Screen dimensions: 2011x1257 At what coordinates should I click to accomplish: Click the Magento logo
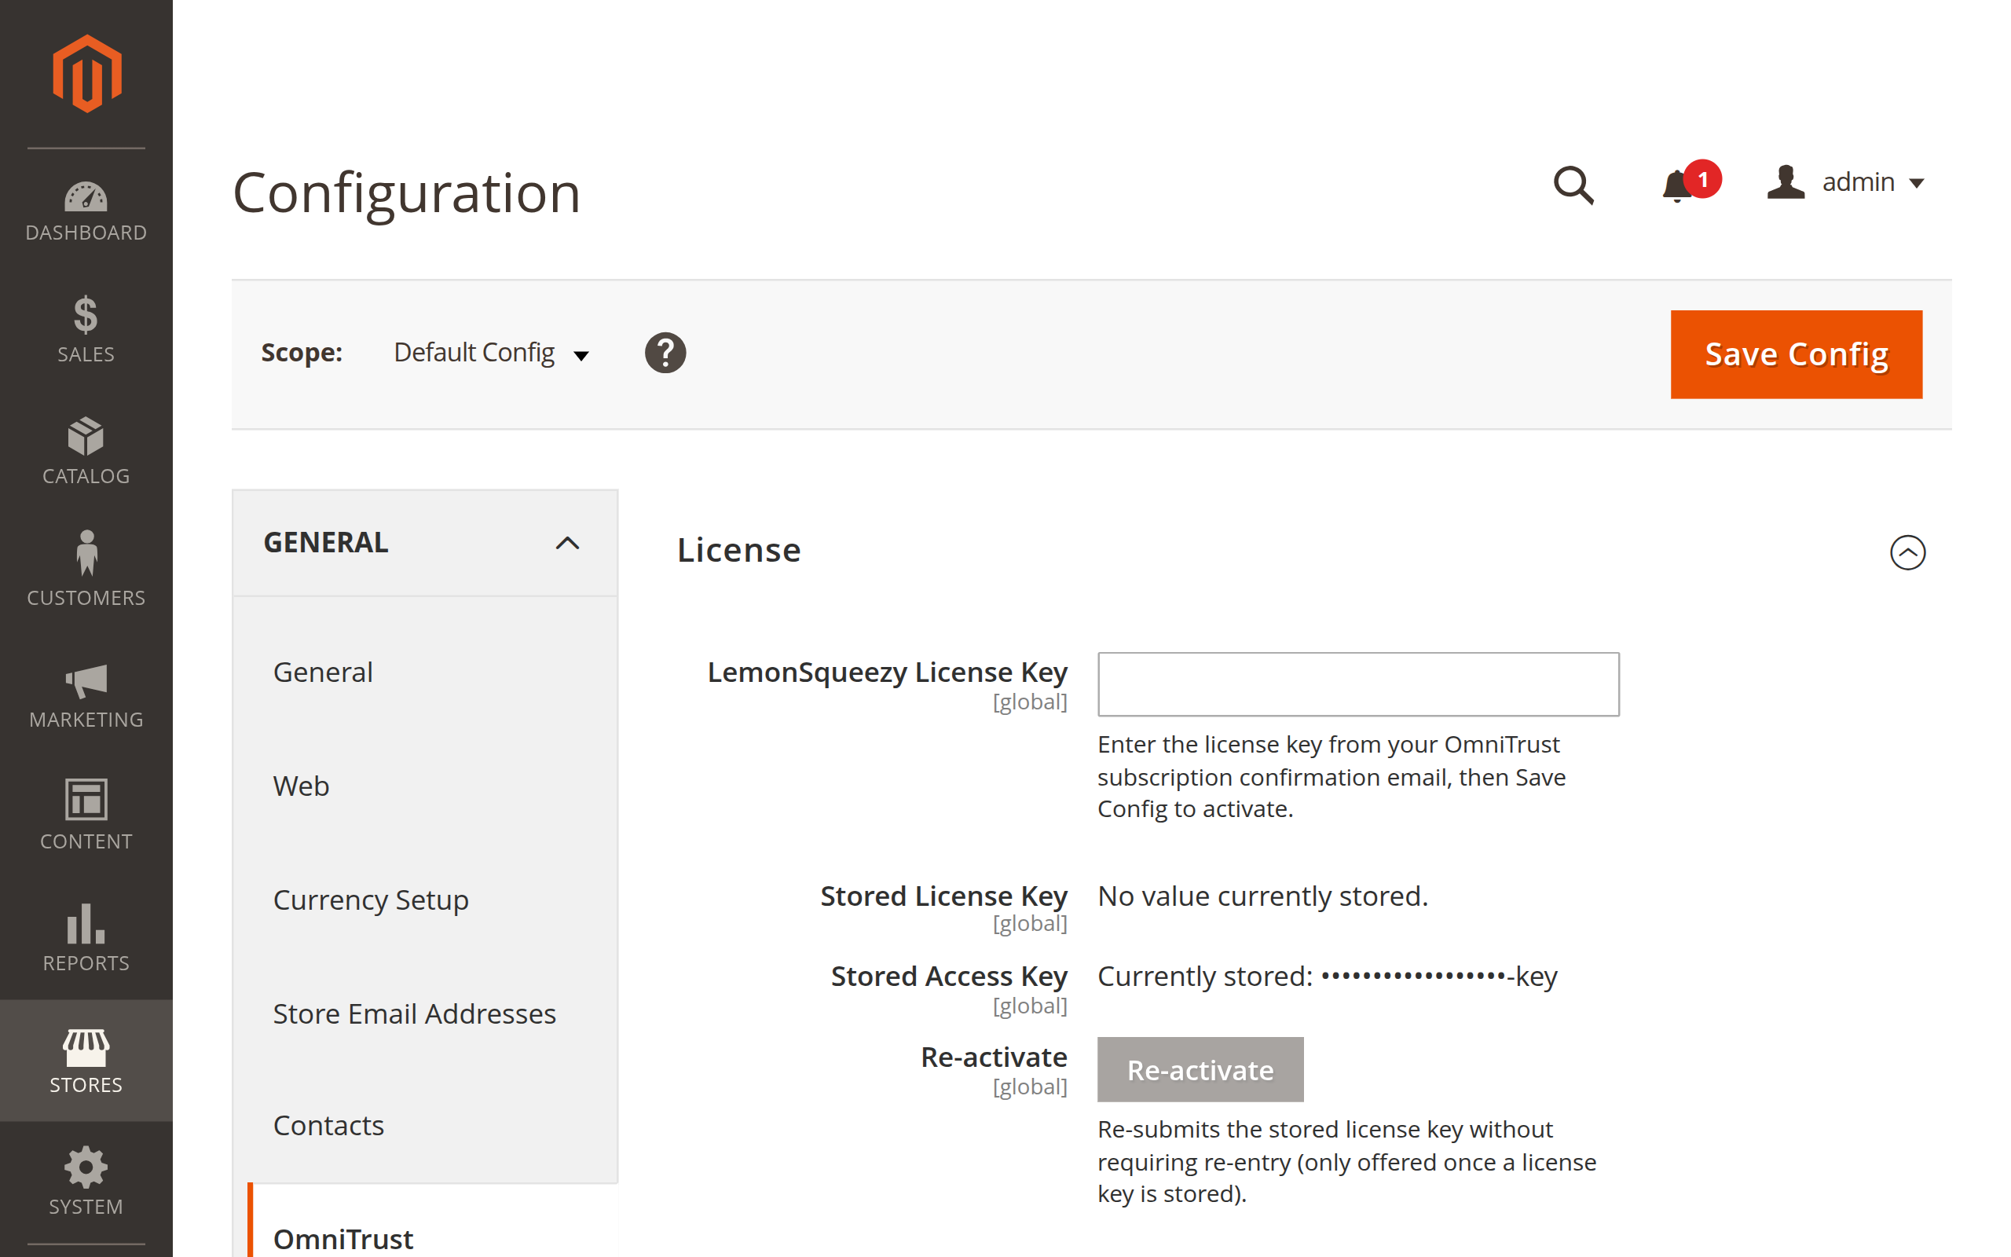pos(86,73)
